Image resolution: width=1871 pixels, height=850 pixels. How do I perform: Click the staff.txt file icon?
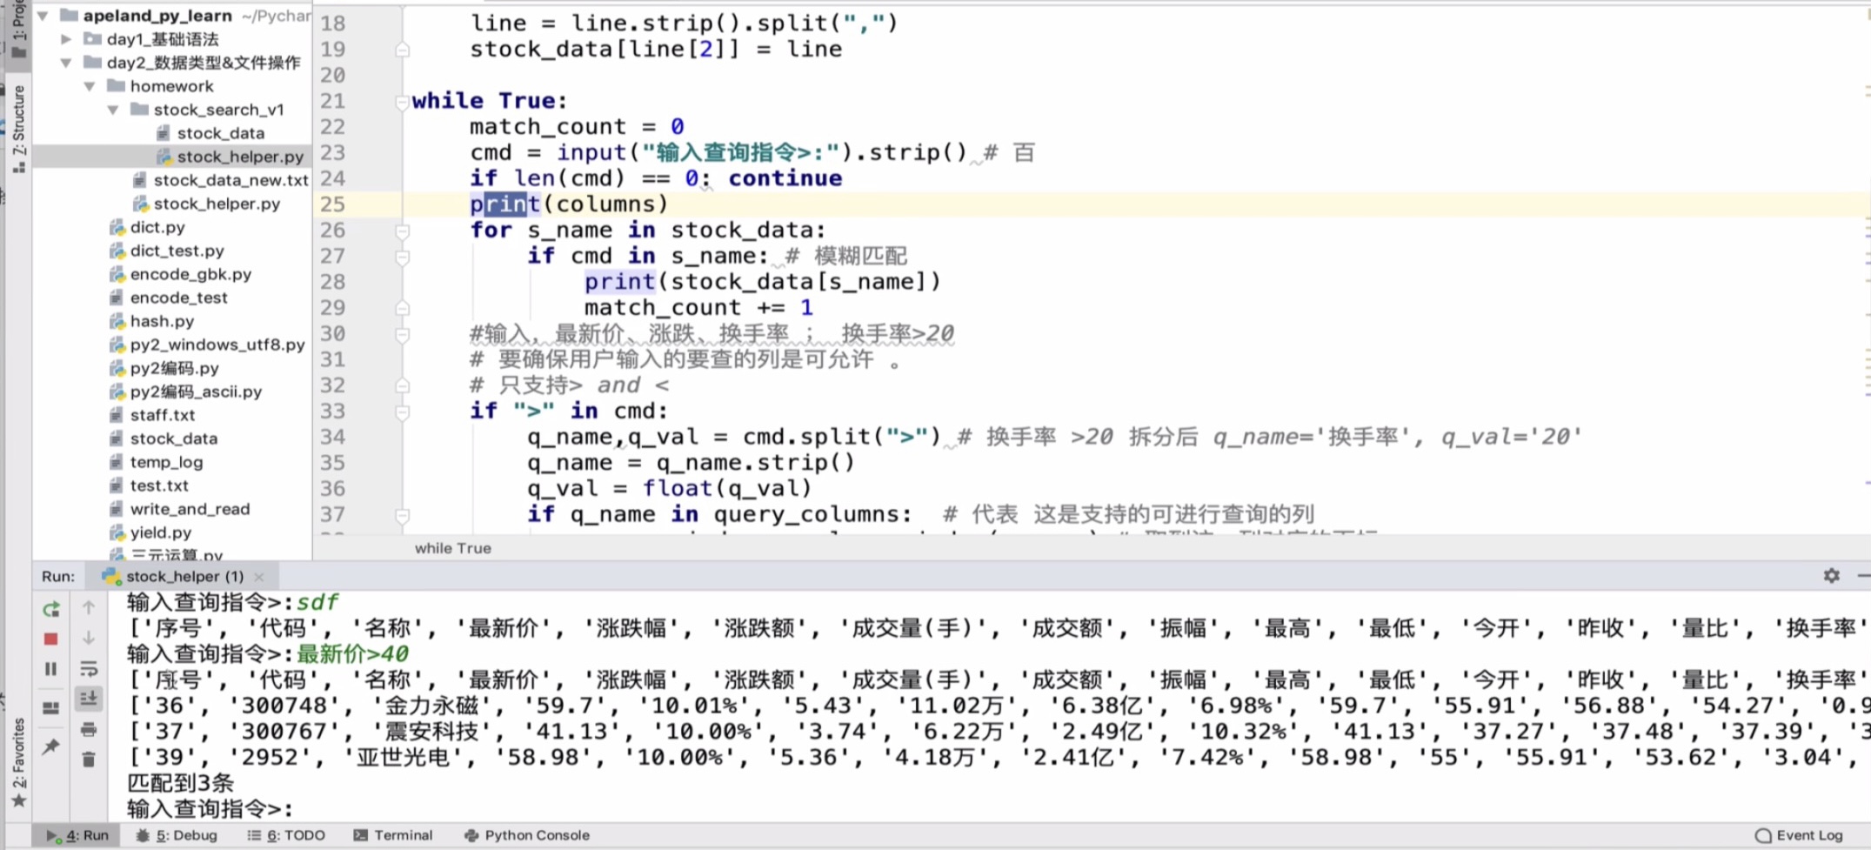[x=117, y=415]
